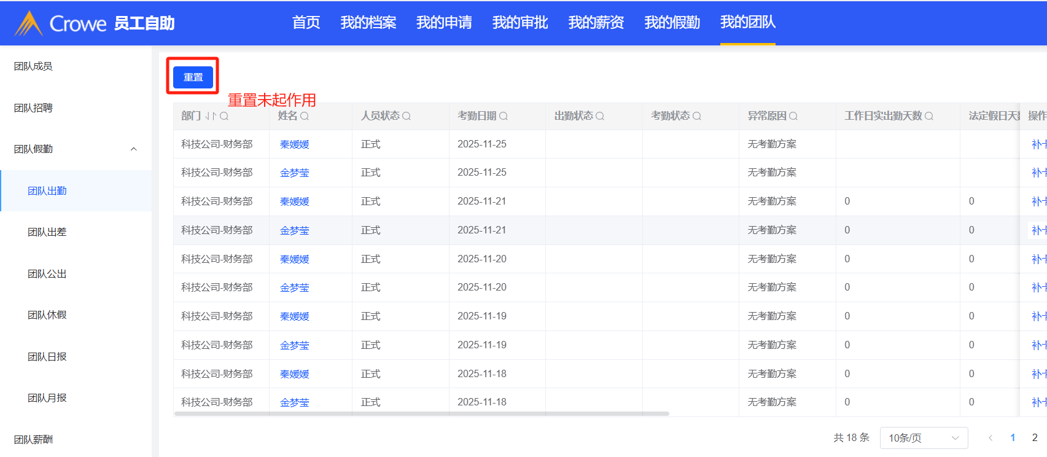Open the 人员状态 column filter search icon
The image size is (1047, 457).
[407, 116]
